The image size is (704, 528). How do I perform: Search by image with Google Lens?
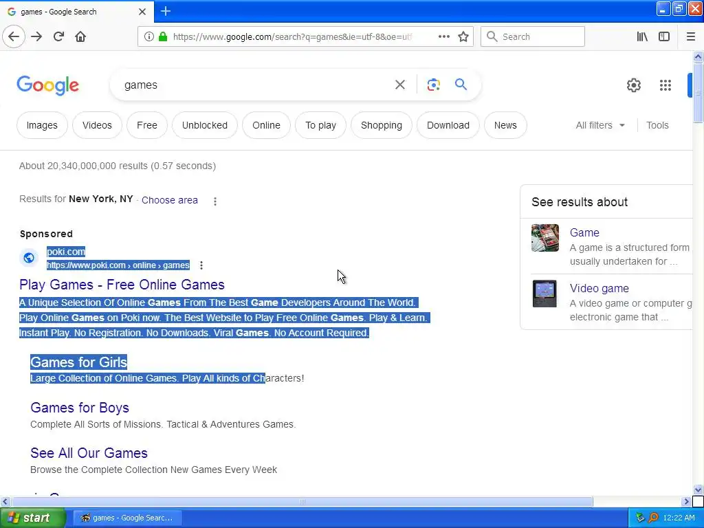pos(433,85)
